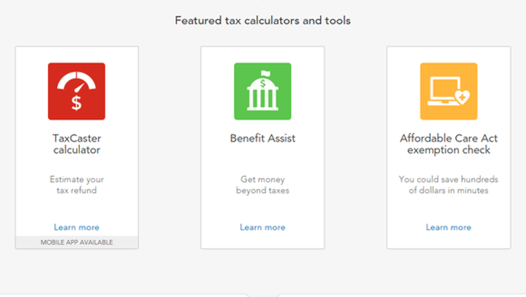Click the notch pointer on the bottom divider

(x=263, y=295)
